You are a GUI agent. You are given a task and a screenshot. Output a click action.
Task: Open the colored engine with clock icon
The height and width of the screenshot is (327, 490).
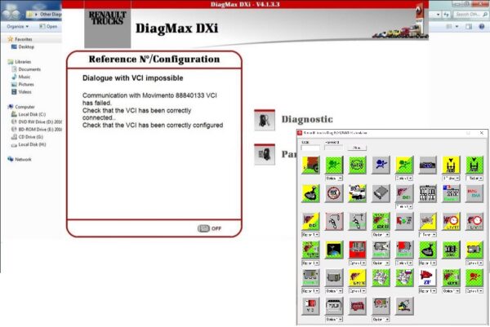(451, 221)
